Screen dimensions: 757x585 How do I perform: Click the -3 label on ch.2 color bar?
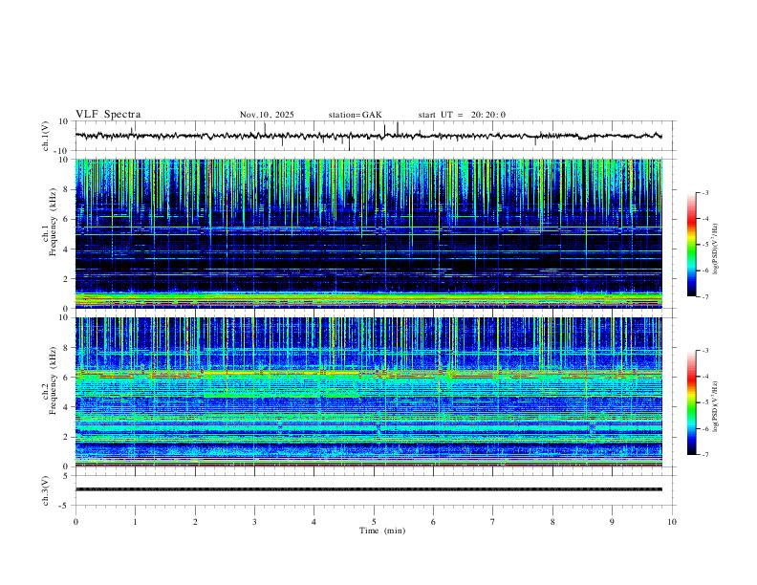[x=705, y=351]
